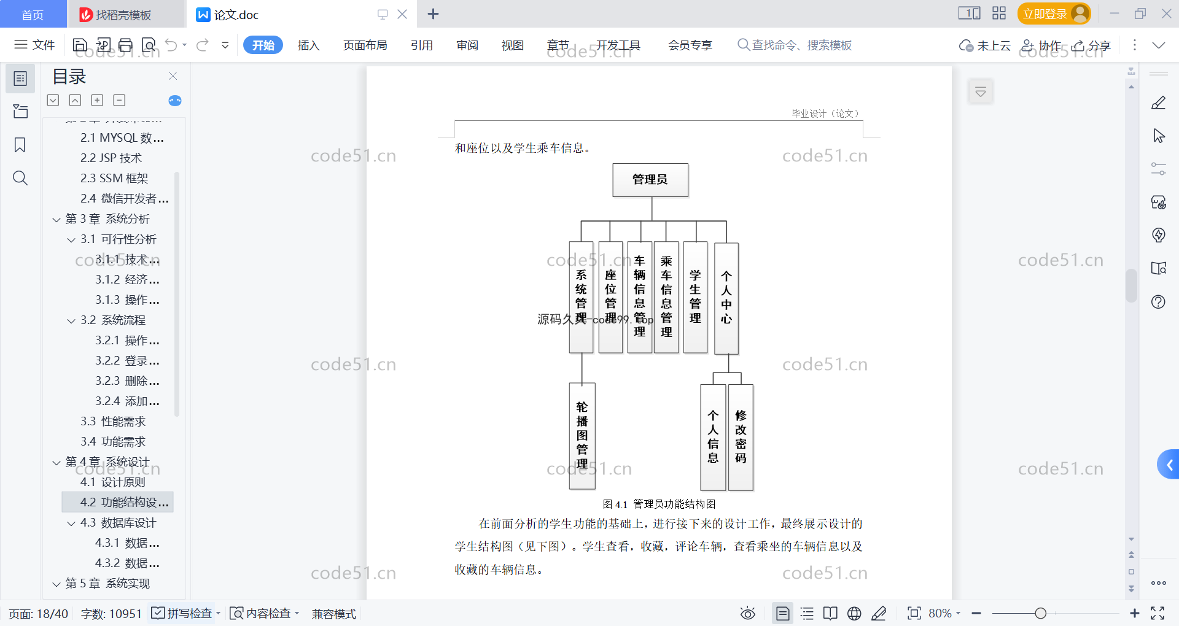Image resolution: width=1179 pixels, height=626 pixels.
Task: Collapse 第 5 章 系统实现 node
Action: 56,584
